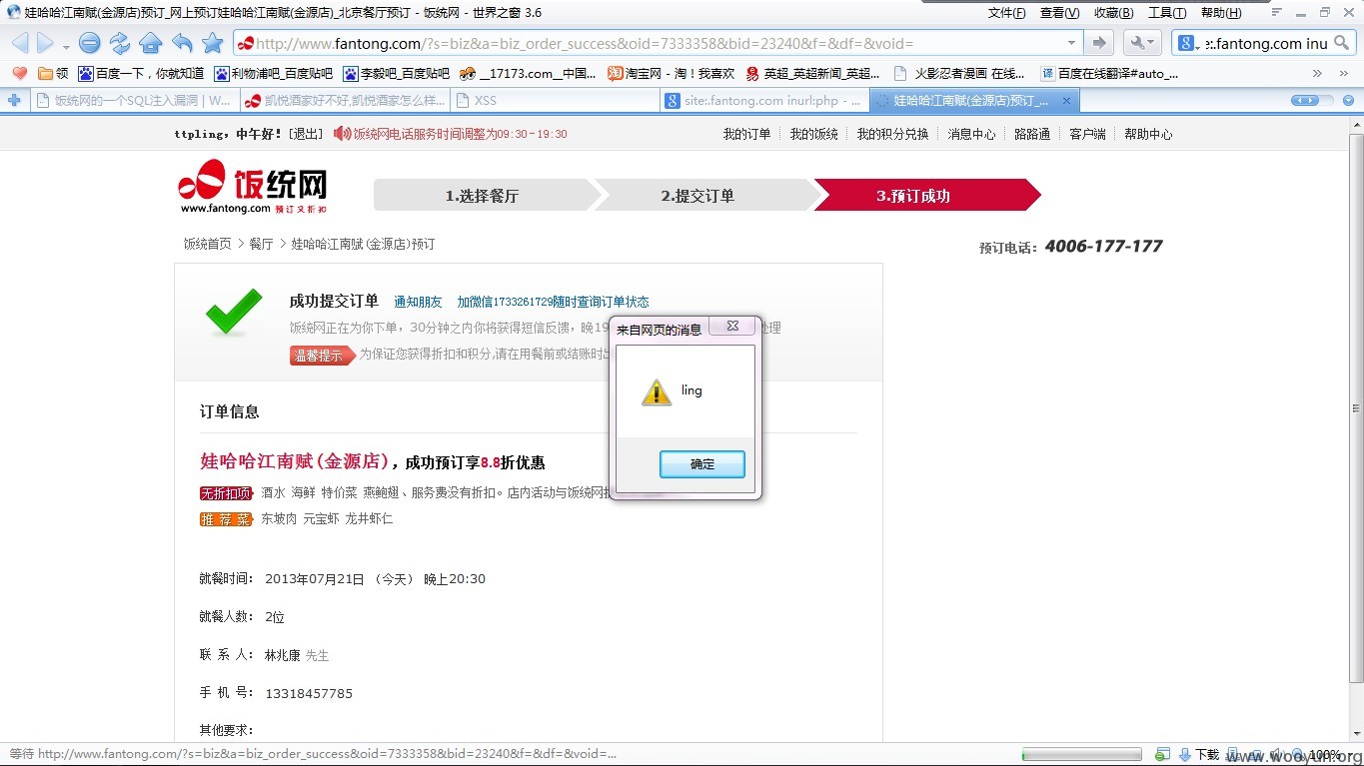Click the red heart favorites icon
This screenshot has height=766, width=1364.
click(19, 73)
